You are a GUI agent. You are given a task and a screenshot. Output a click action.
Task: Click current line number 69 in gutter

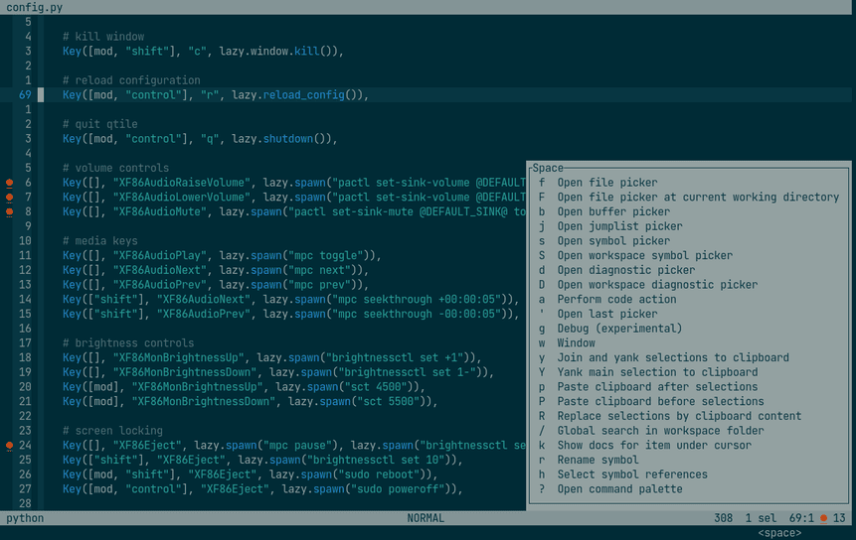25,95
